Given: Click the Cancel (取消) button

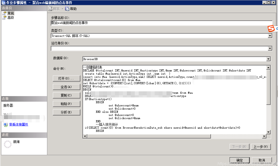Looking at the screenshot, I should tap(262, 160).
